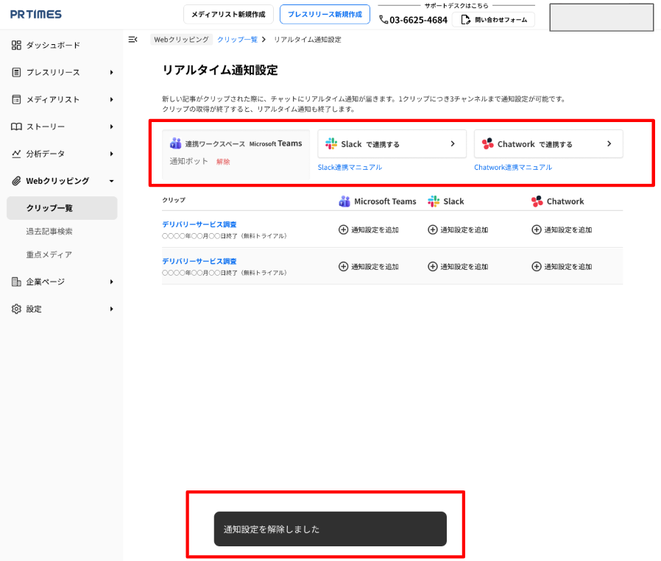Click the Web Clipping paperclip icon

[x=16, y=181]
